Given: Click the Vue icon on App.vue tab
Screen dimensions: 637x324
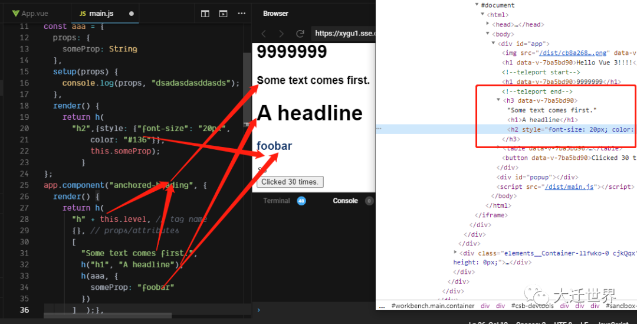Looking at the screenshot, I should coord(16,14).
